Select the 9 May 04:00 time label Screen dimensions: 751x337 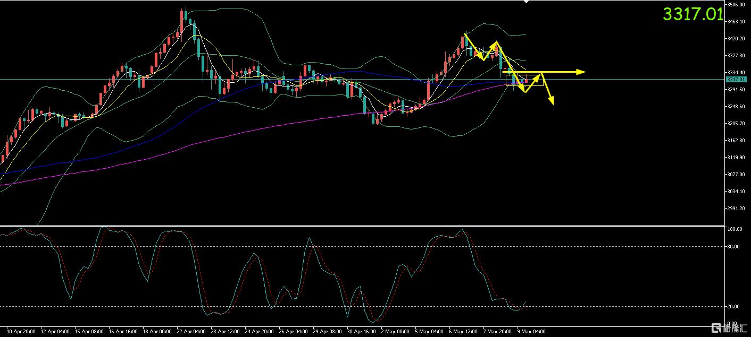530,331
